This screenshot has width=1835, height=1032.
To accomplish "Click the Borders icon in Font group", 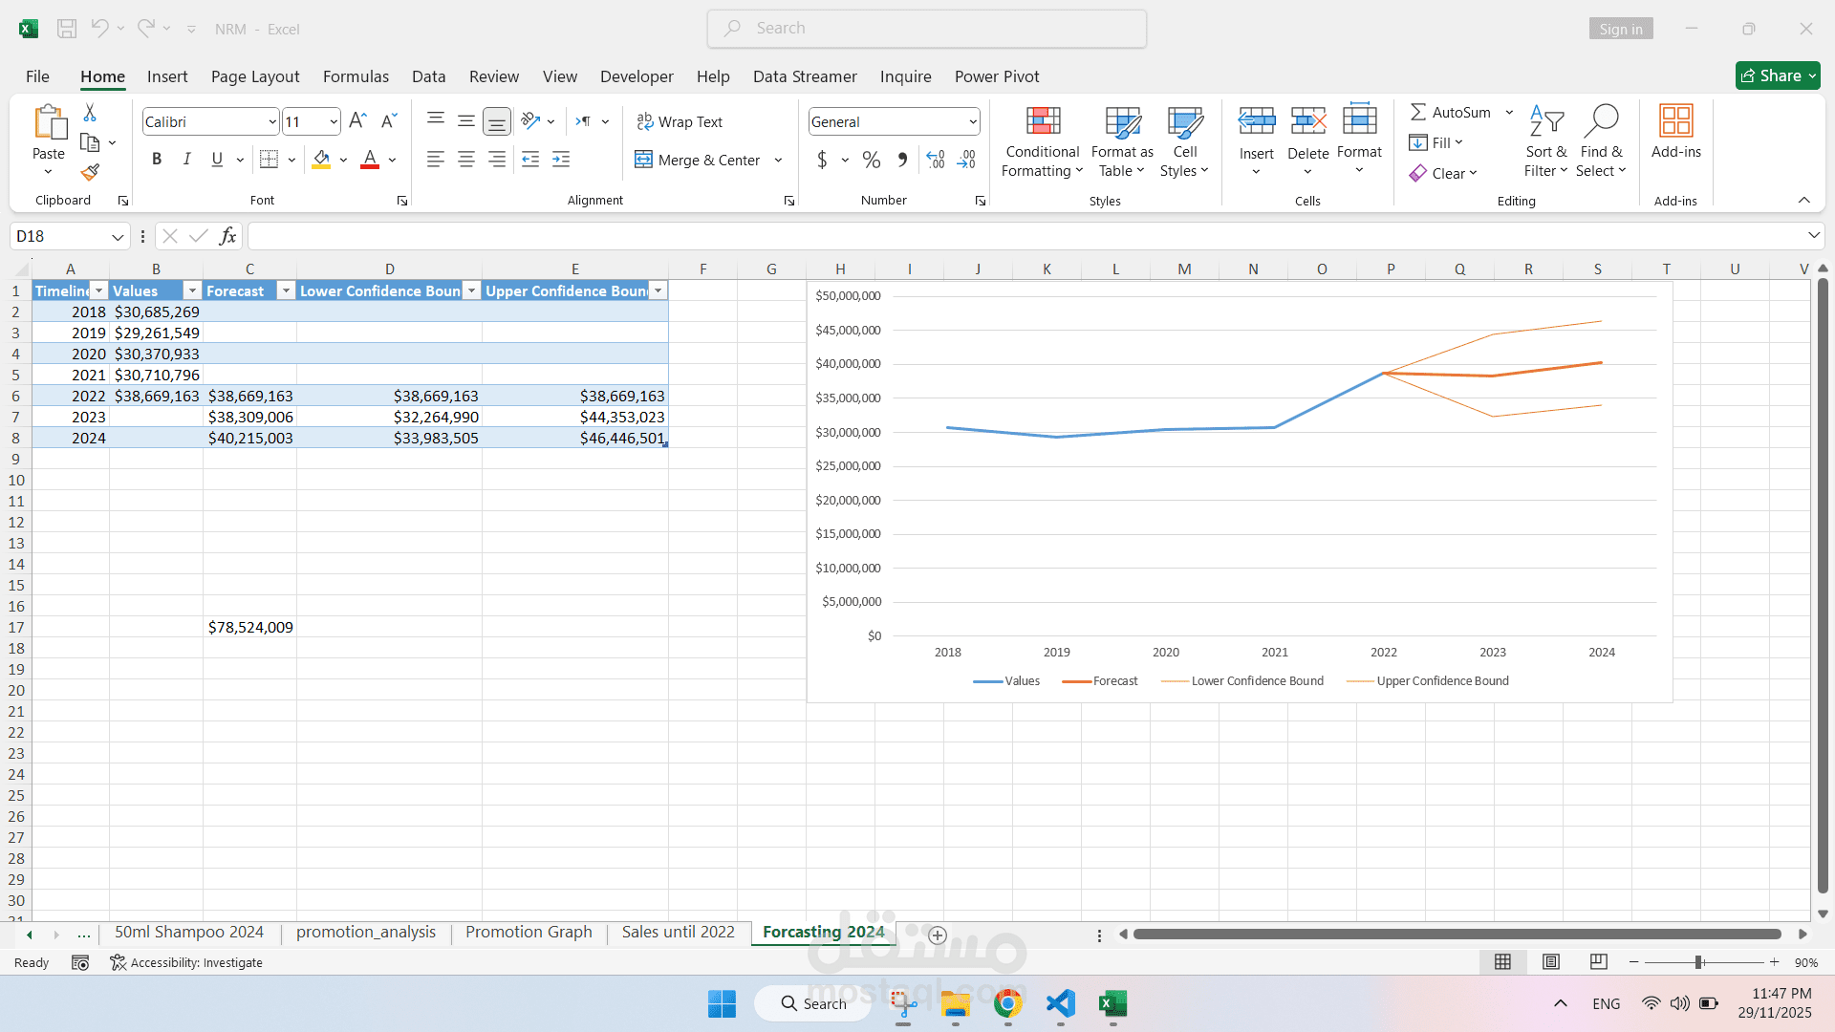I will coord(270,160).
